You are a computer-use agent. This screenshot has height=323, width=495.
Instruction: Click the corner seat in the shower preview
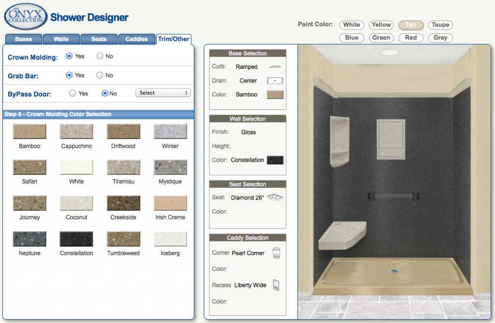pos(342,235)
